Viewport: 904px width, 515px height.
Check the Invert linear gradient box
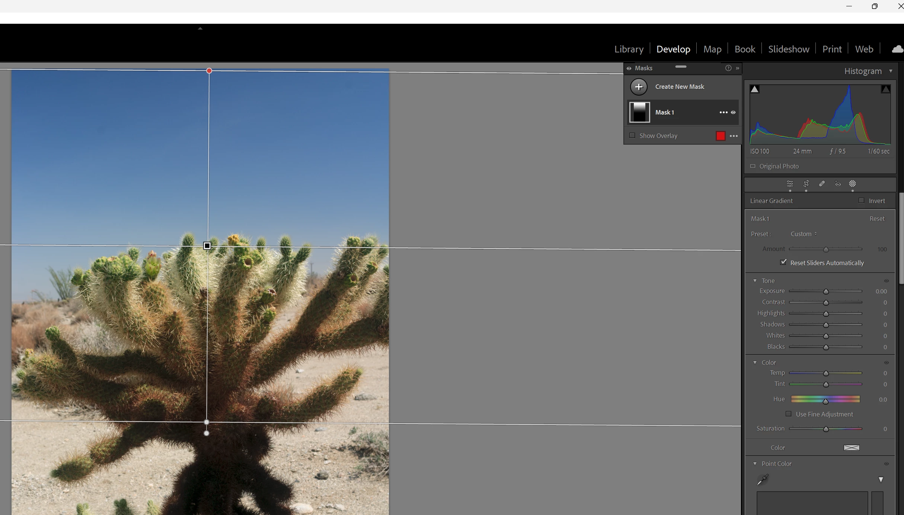[x=862, y=201]
